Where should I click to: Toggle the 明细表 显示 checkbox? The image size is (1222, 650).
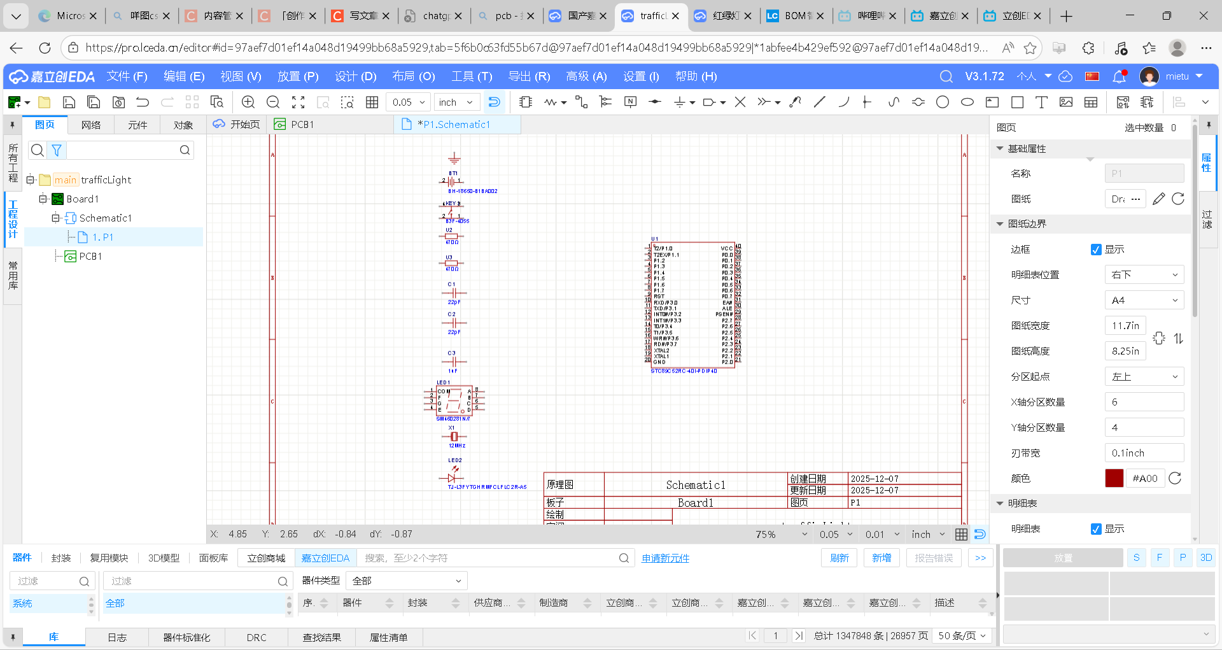1096,529
